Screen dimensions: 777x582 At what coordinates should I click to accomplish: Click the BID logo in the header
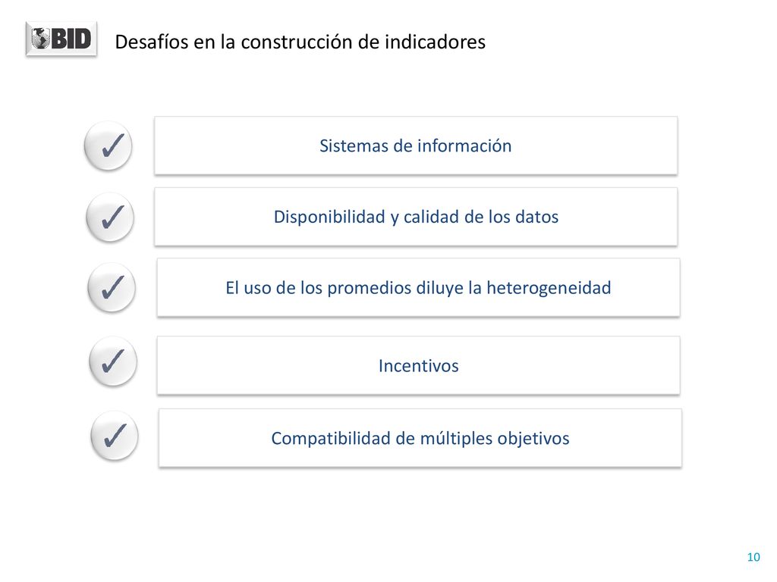click(61, 39)
